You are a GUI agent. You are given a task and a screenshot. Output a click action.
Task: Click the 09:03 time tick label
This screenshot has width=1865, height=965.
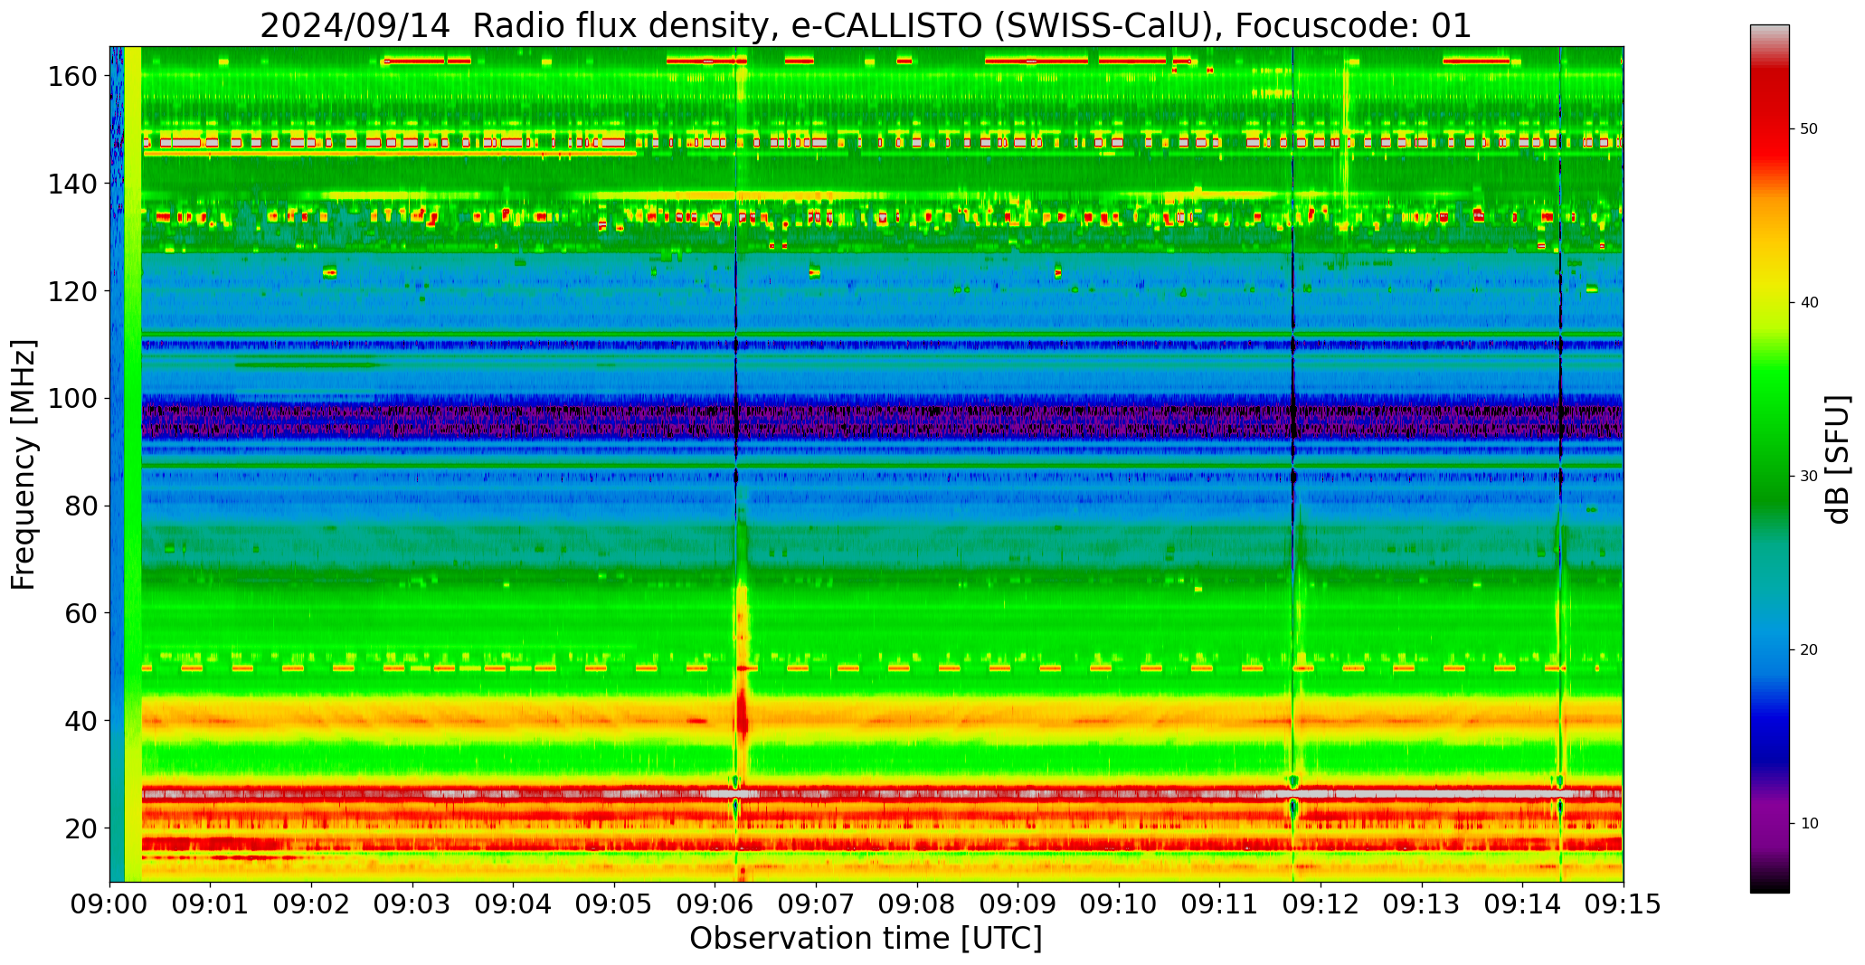pos(412,905)
